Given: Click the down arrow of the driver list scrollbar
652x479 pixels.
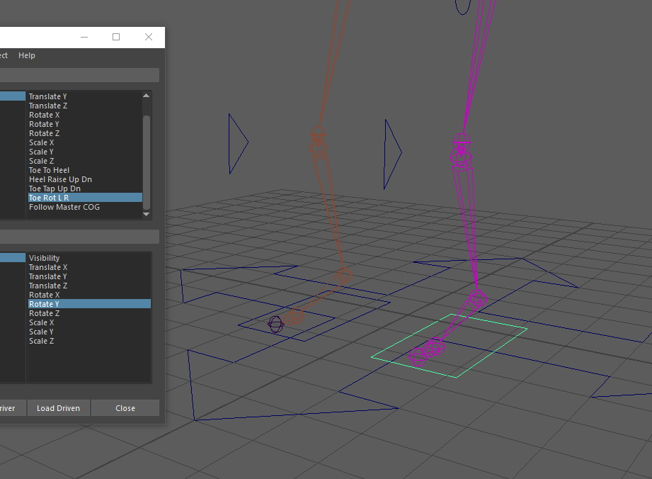Looking at the screenshot, I should click(x=147, y=215).
